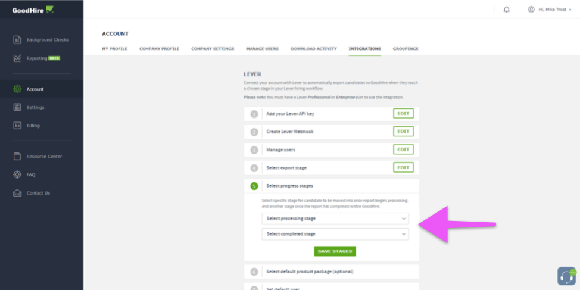The image size is (580, 290).
Task: Open Contact Us label in sidebar
Action: 38,193
